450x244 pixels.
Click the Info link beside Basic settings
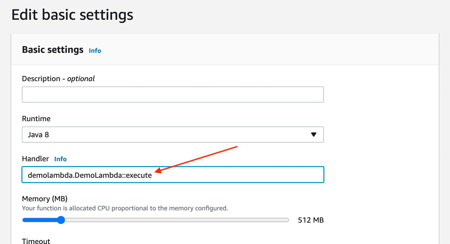(x=95, y=50)
